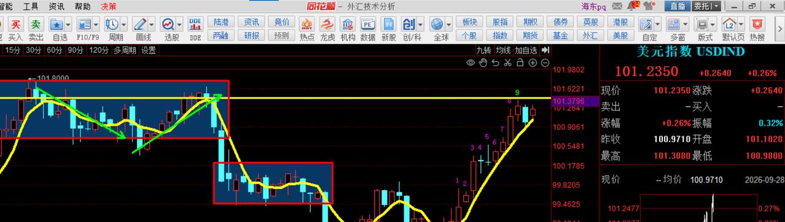Open the 自定 custom page icon
785x222 pixels.
(646, 25)
